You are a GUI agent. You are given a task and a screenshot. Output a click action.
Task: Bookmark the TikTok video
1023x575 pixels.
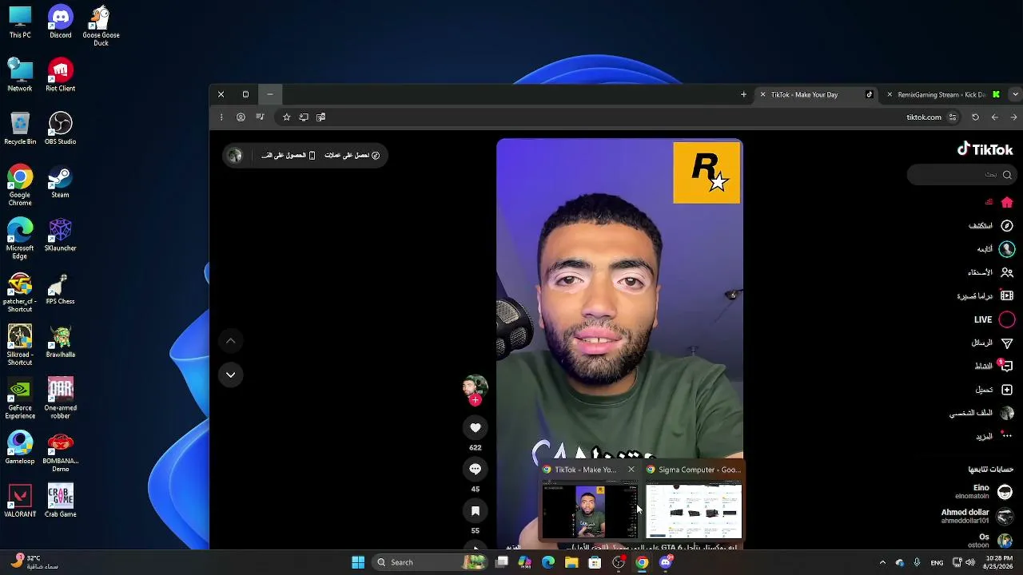(x=476, y=510)
